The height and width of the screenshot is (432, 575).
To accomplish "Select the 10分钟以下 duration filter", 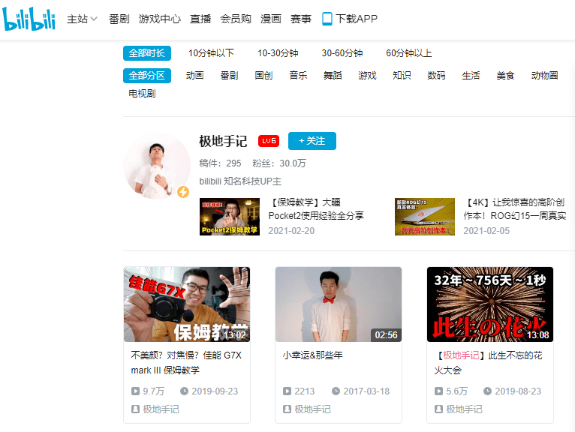I will [211, 53].
